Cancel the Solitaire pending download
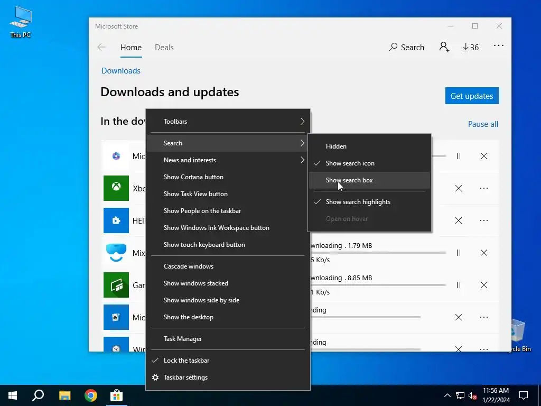This screenshot has height=406, width=541. (x=459, y=317)
